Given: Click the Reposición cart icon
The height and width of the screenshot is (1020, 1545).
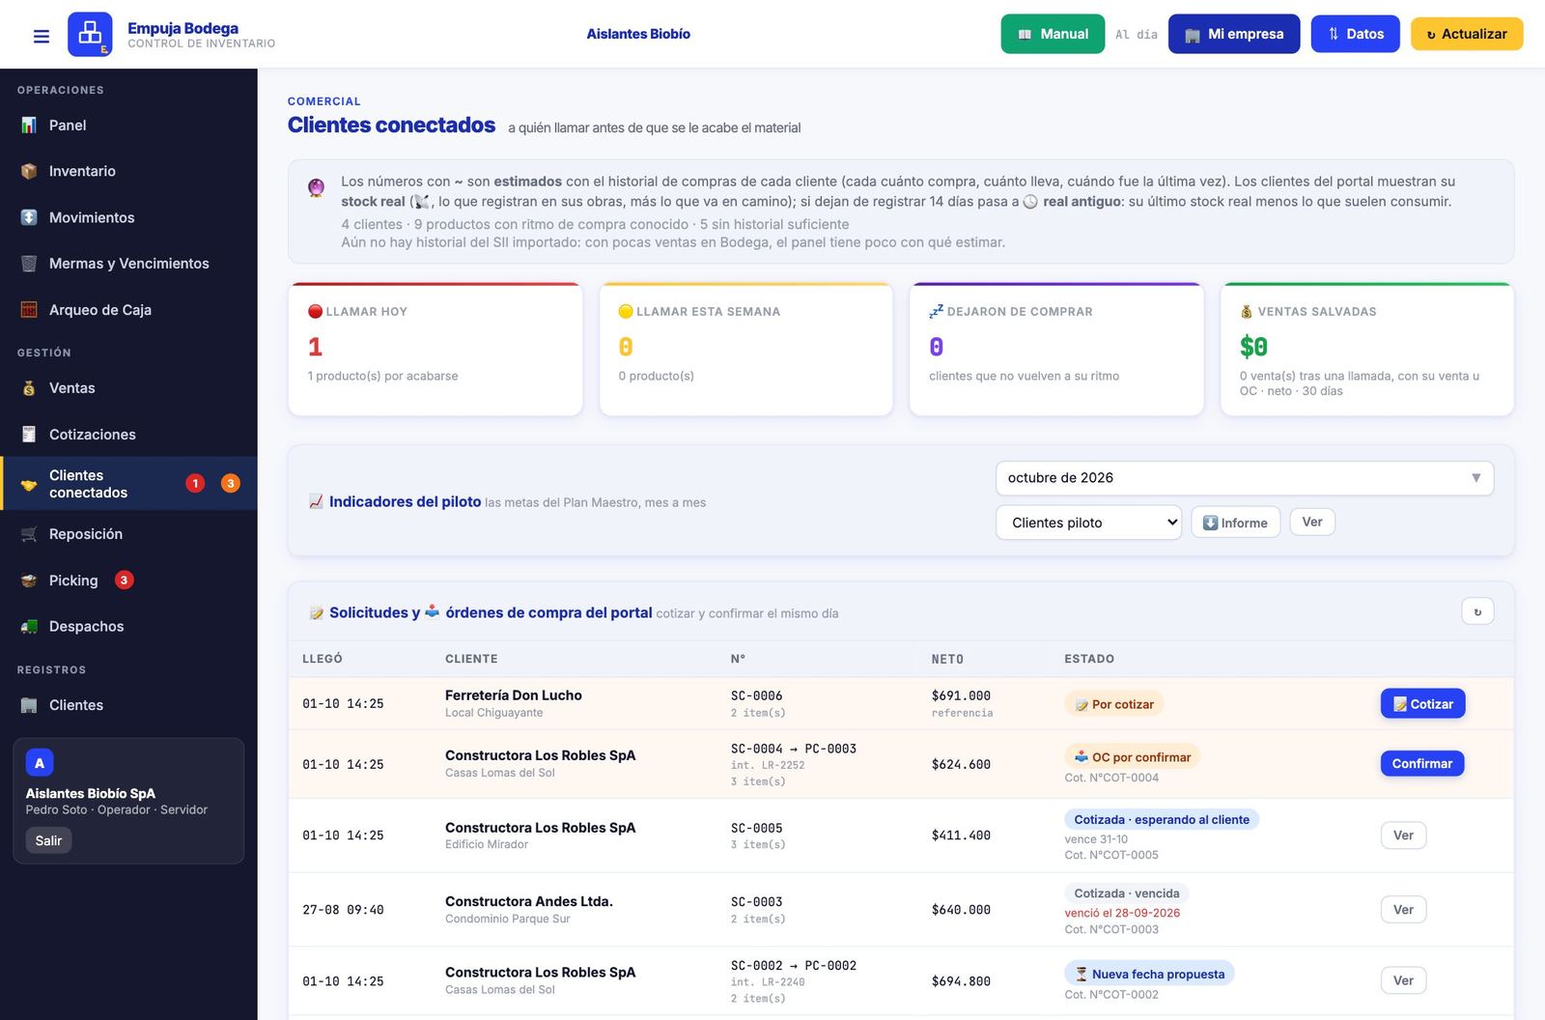Looking at the screenshot, I should [x=29, y=534].
